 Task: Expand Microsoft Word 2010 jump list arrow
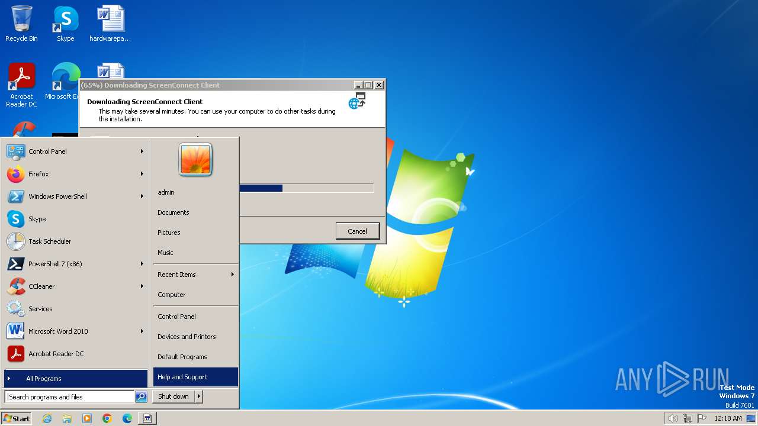tap(142, 331)
